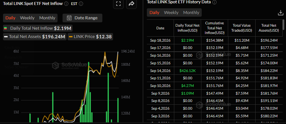The width and height of the screenshot is (286, 124).
Task: Click $196.24M net assets table cell
Action: pyautogui.click(x=269, y=41)
